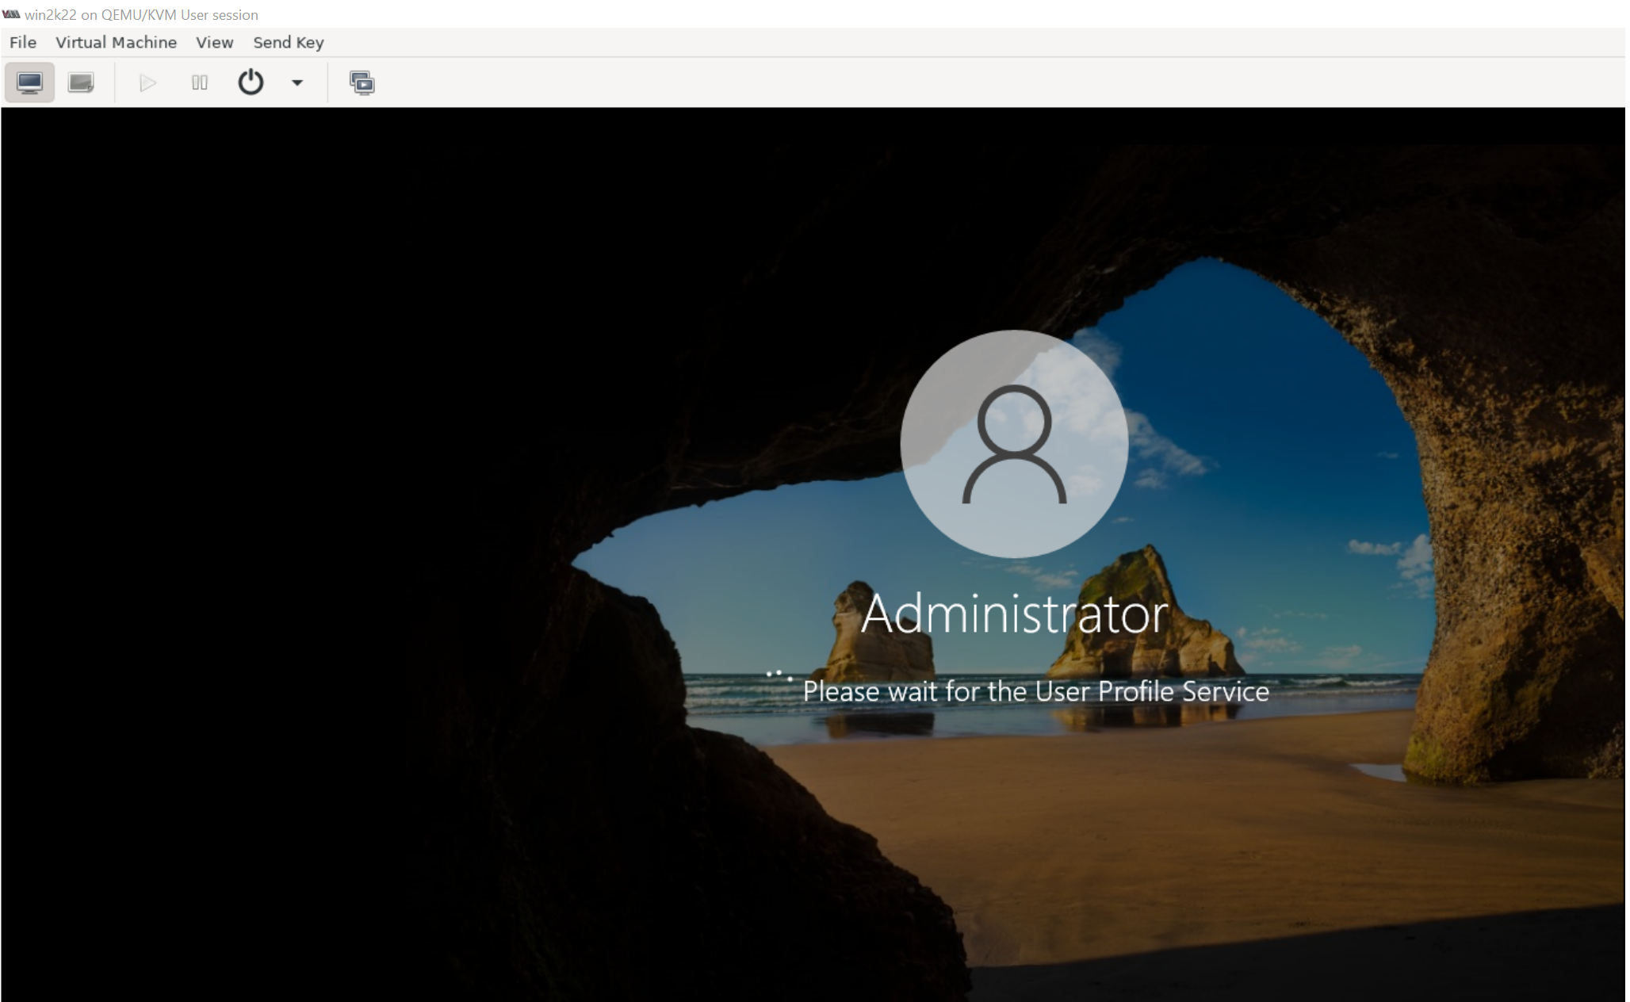Pause the virtual machine
The image size is (1630, 1002).
[199, 82]
